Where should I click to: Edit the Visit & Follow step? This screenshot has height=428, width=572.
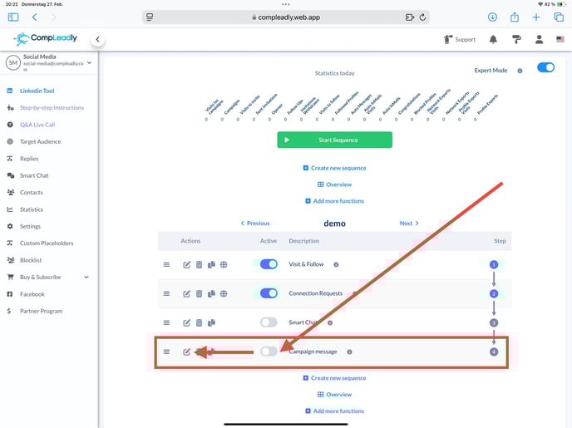[187, 264]
